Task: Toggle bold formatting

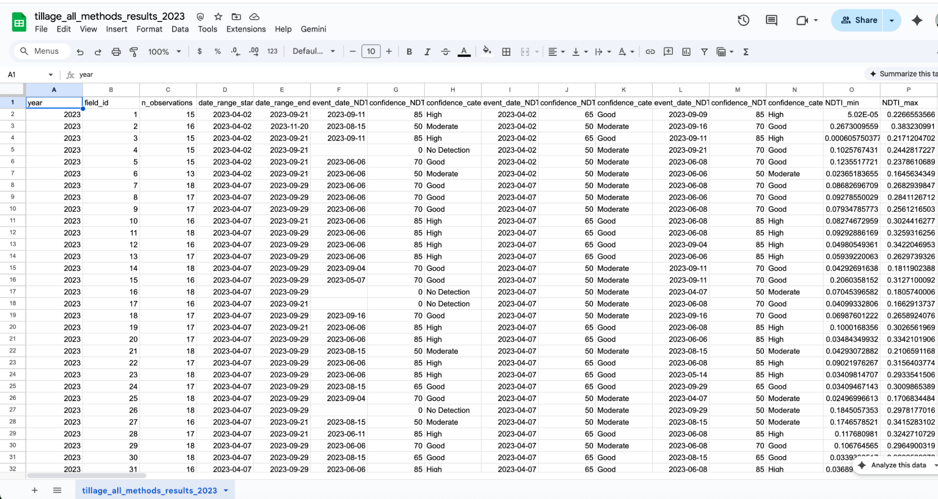Action: (409, 52)
